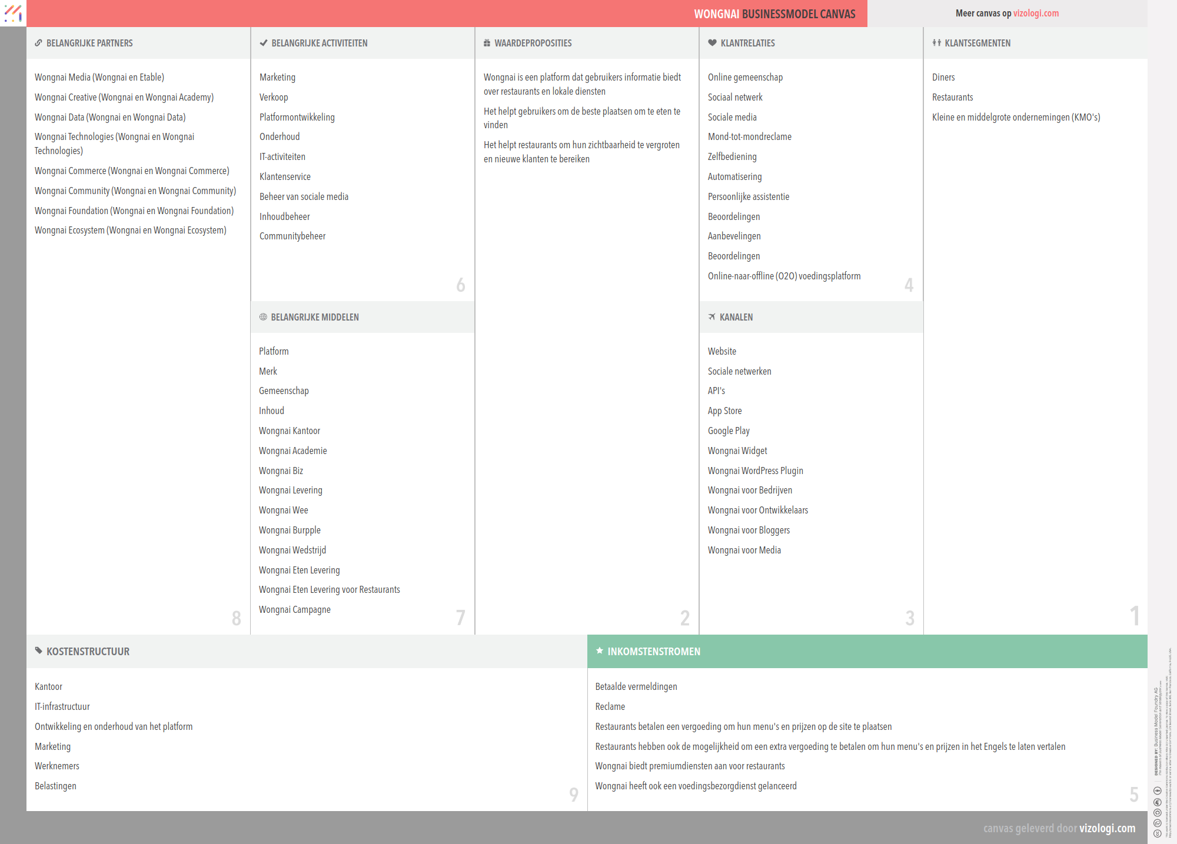
Task: Click the globe icon beside Belangrijke Middelen
Action: tap(263, 317)
